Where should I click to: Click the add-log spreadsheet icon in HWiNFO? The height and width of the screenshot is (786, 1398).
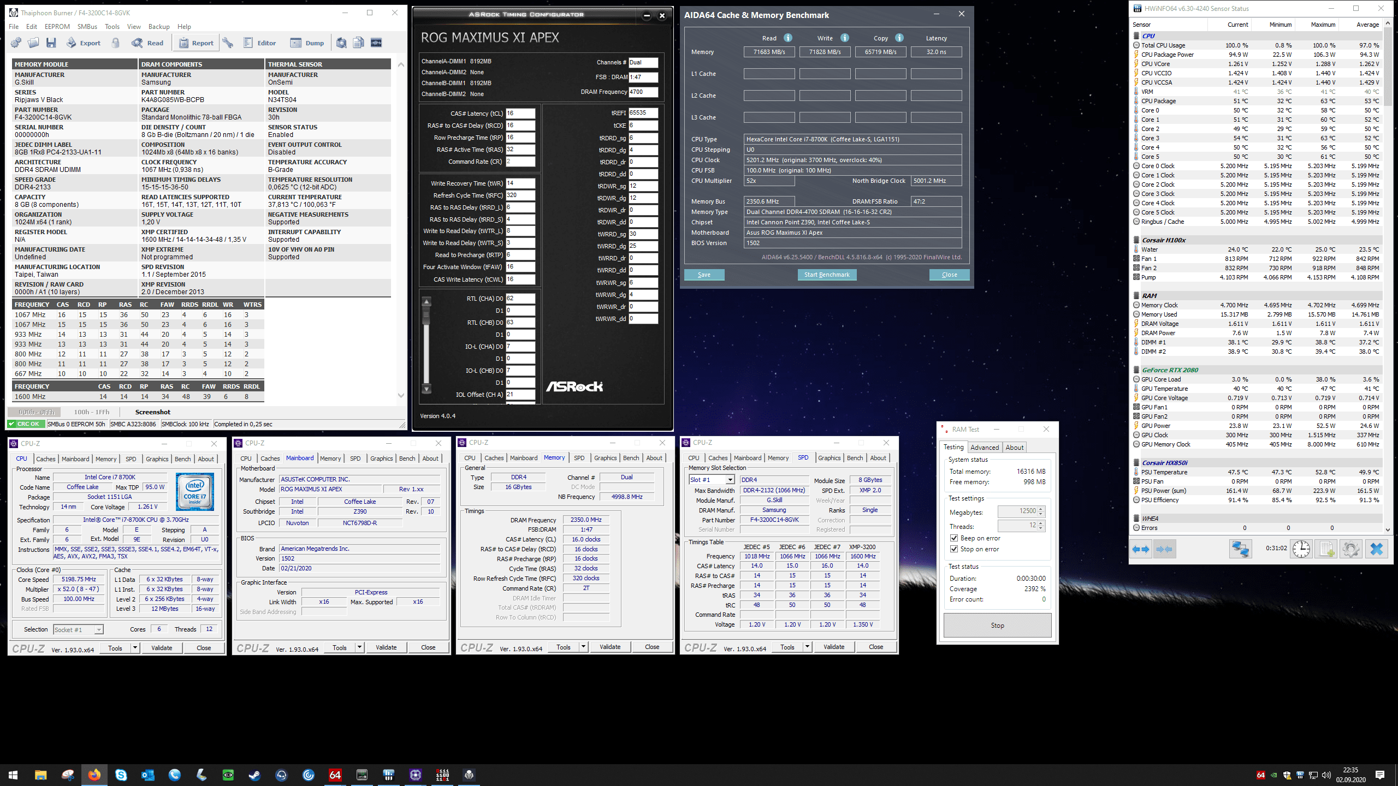click(x=1326, y=549)
